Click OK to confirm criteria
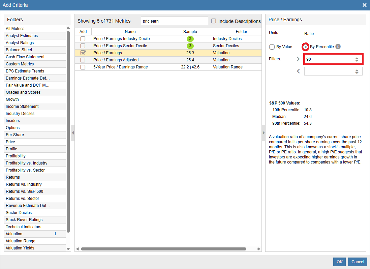Screen dimensions: 370x269 [339, 262]
